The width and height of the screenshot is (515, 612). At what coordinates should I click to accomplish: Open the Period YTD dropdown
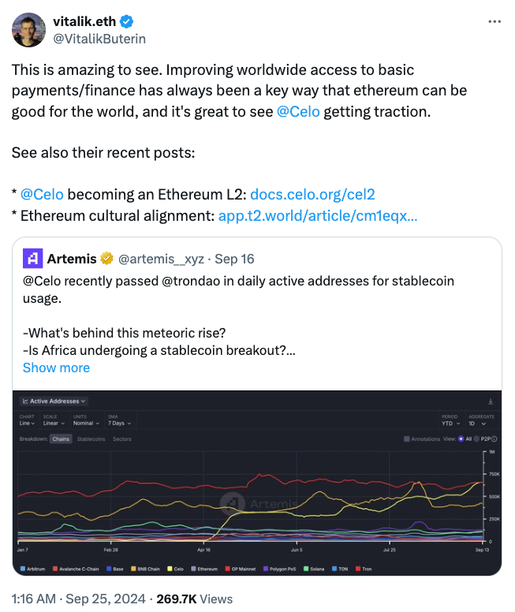[450, 423]
